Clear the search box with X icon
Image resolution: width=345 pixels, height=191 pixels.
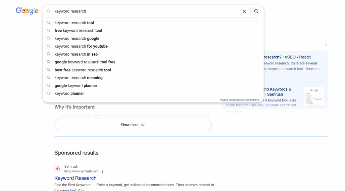pyautogui.click(x=244, y=11)
